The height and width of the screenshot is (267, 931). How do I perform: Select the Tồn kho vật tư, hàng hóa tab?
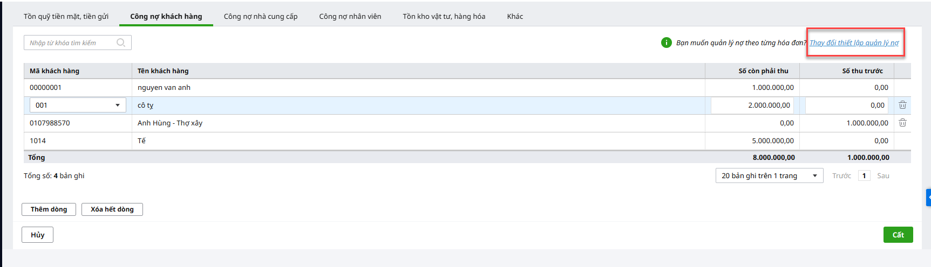click(x=444, y=16)
